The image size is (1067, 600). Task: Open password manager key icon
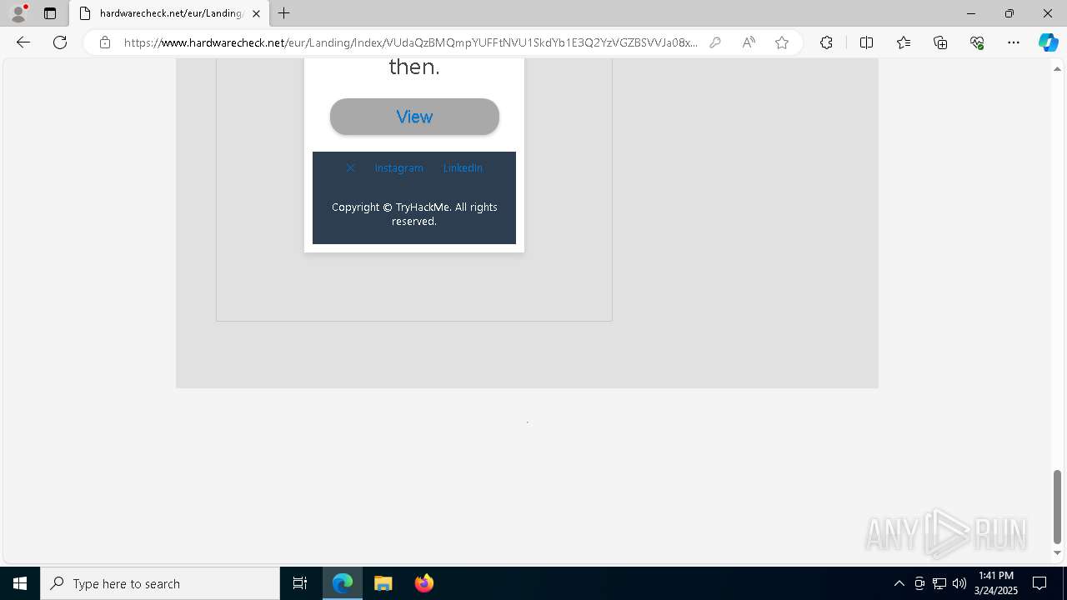click(x=715, y=42)
